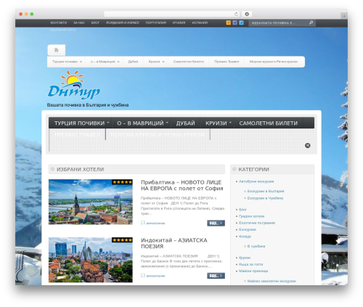Click the Дитур sun logo
Image resolution: width=363 pixels, height=307 pixels.
74,85
